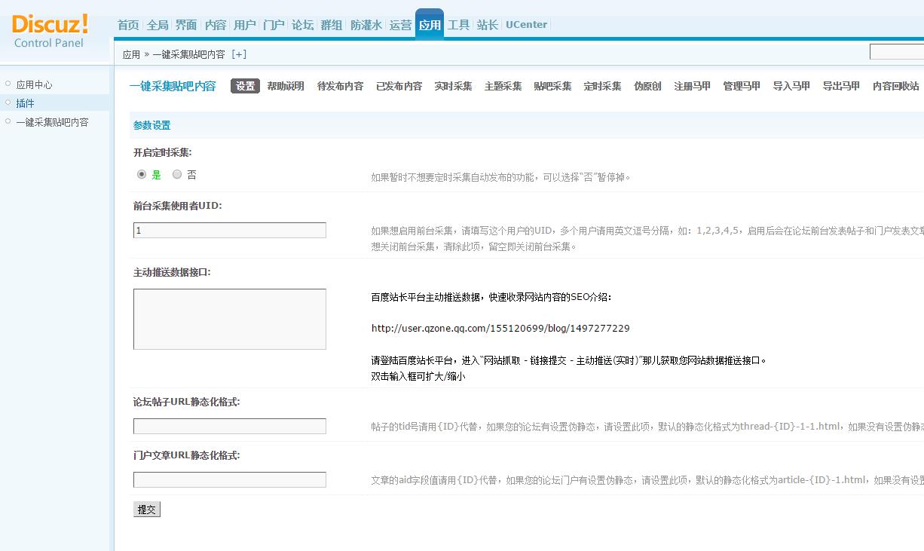Open the 内容 top menu
This screenshot has height=551, width=924.
coord(216,25)
